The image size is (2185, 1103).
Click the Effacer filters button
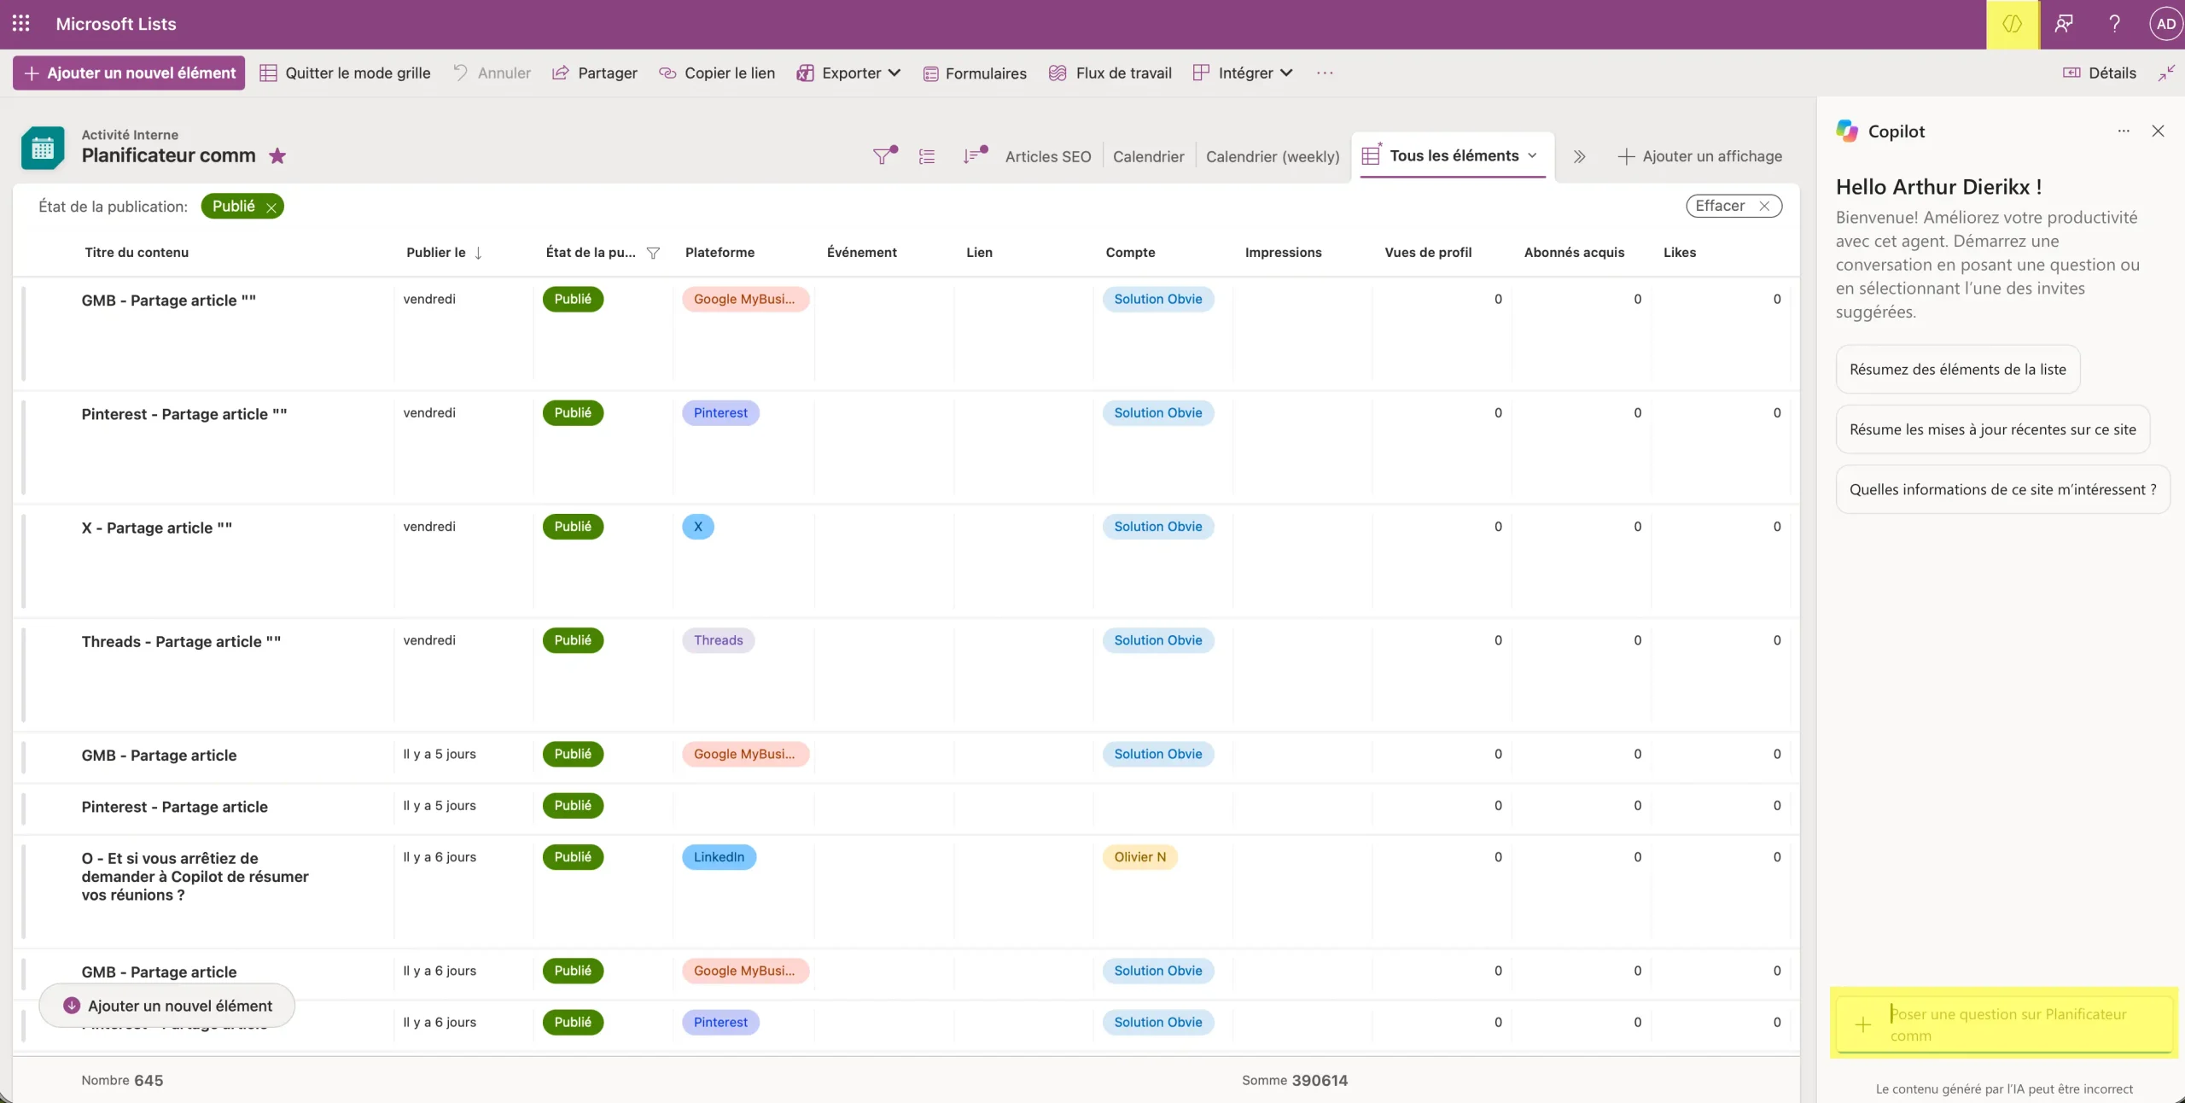click(x=1733, y=206)
